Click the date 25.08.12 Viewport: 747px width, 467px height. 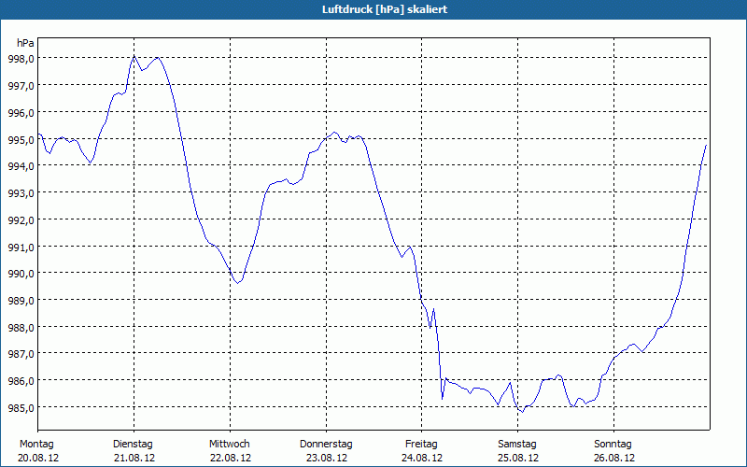click(518, 459)
